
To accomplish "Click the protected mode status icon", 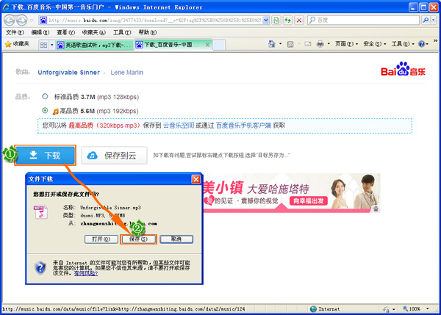I will pyautogui.click(x=386, y=309).
